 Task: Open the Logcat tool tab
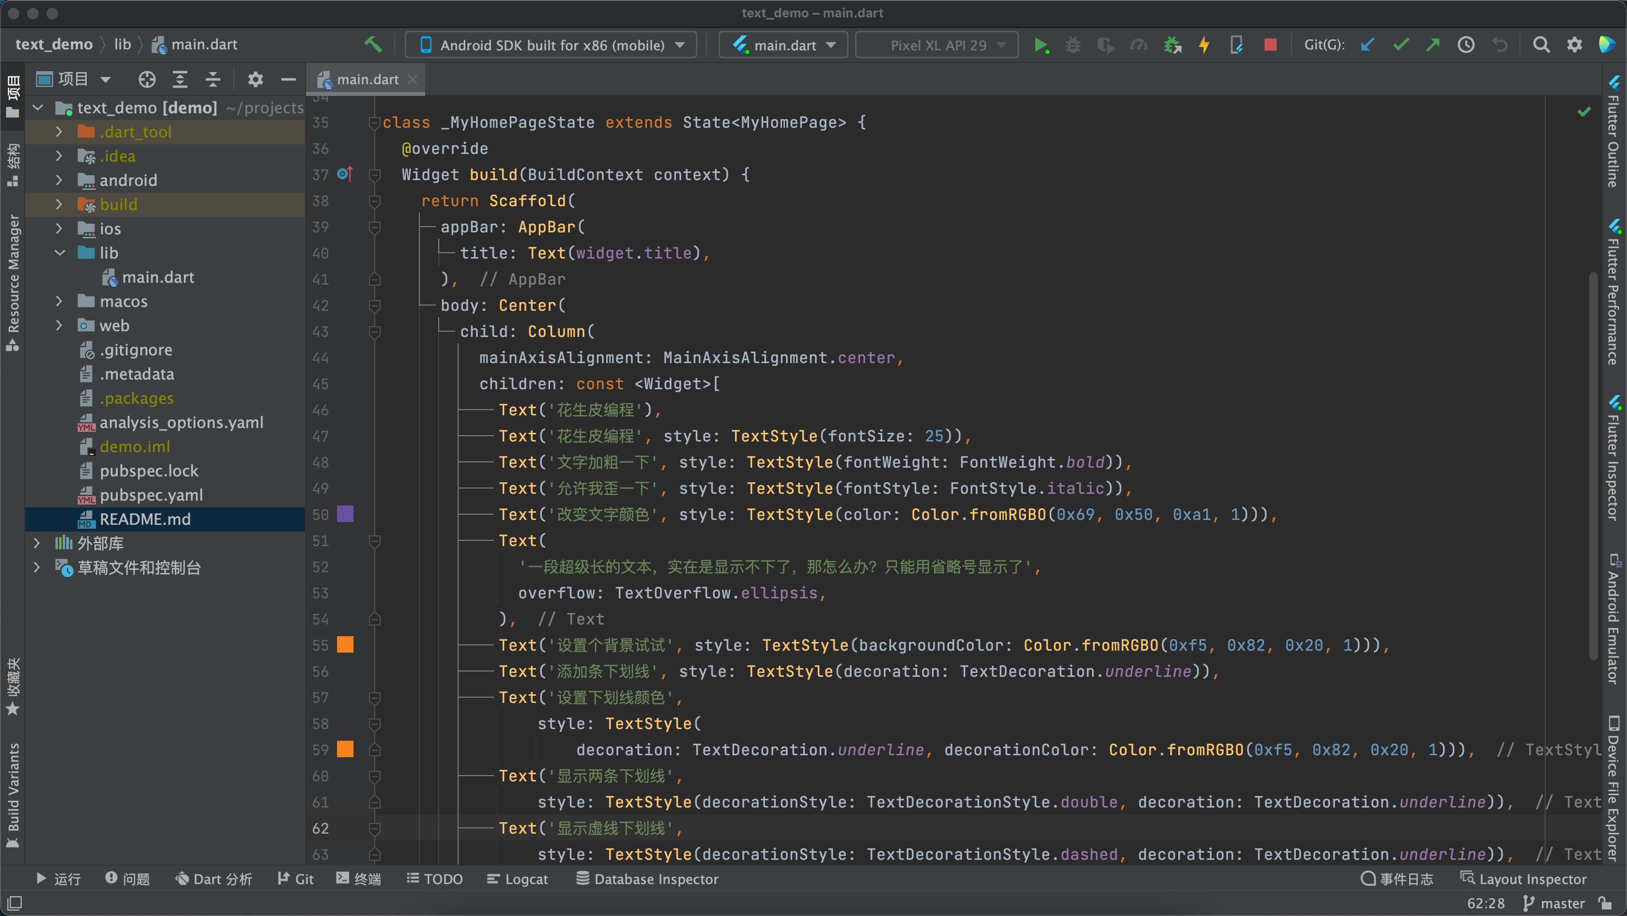click(517, 879)
